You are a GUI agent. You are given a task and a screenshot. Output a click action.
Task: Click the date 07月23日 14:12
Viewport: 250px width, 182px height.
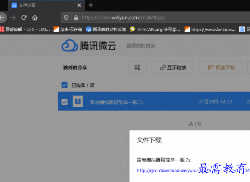(215, 102)
